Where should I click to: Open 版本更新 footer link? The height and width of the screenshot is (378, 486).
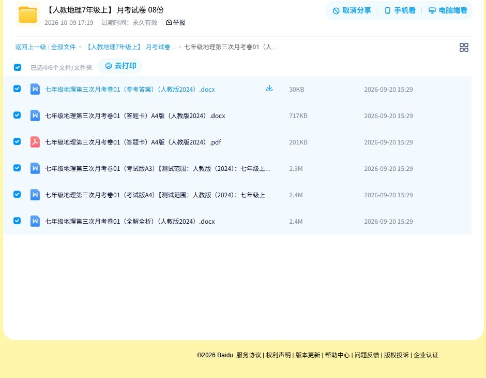pos(308,355)
